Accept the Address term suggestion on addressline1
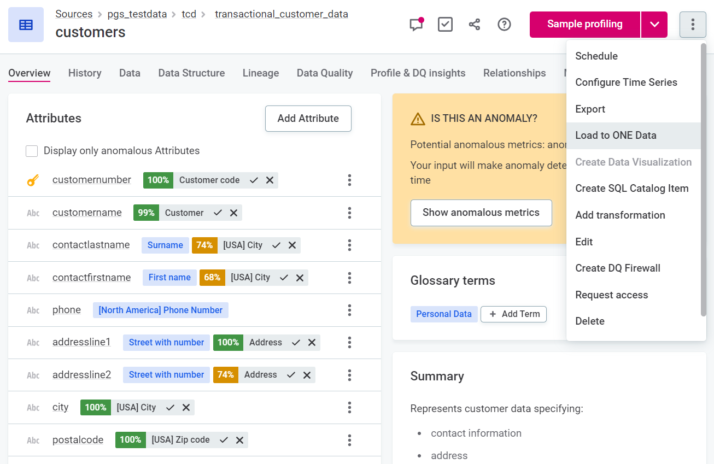 (296, 343)
